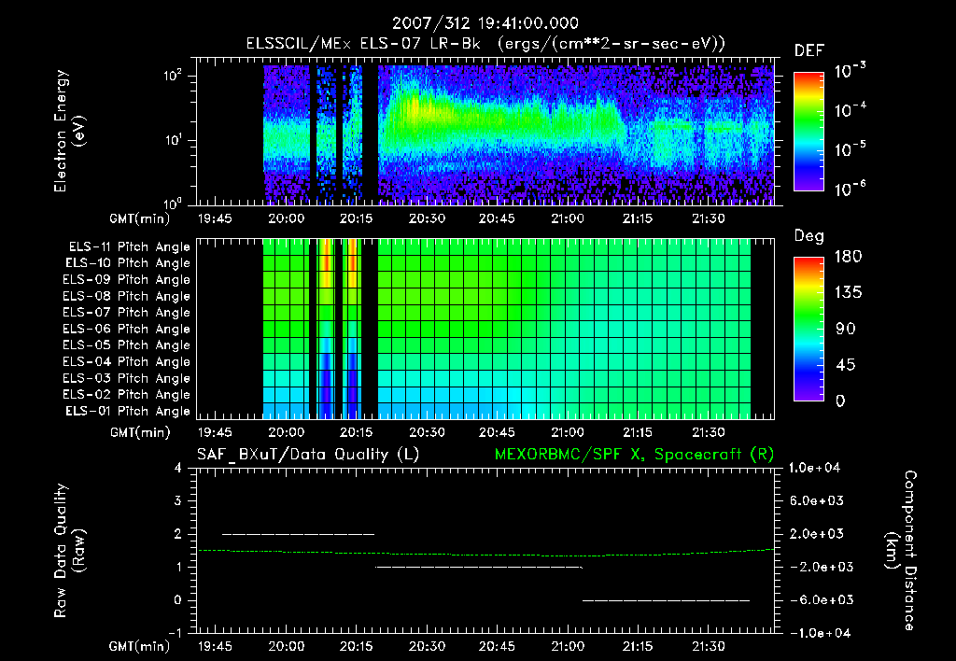Click the ELS-01 Pitch Angle row label
This screenshot has width=956, height=661.
click(x=128, y=411)
